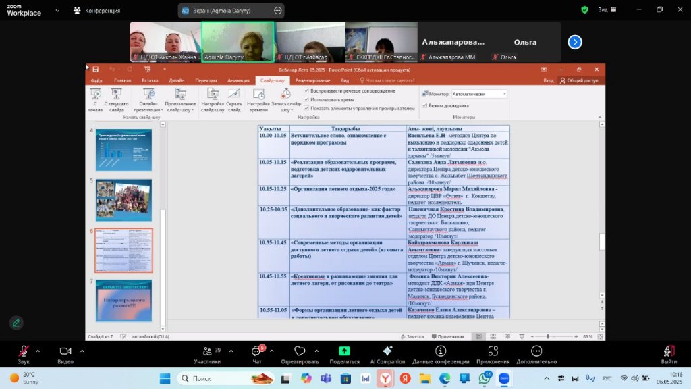This screenshot has height=389, width=691.
Task: Open the 'Анимация' ribbon tab
Action: (238, 80)
